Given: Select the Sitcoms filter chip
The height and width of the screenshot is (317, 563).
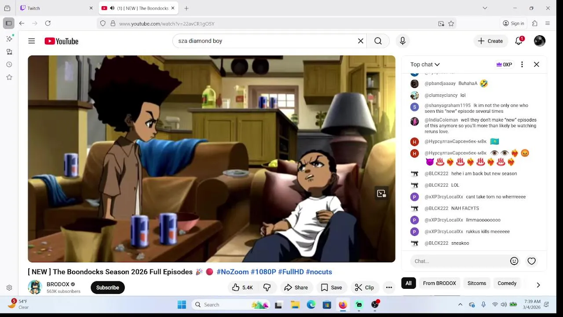Looking at the screenshot, I should click(477, 283).
